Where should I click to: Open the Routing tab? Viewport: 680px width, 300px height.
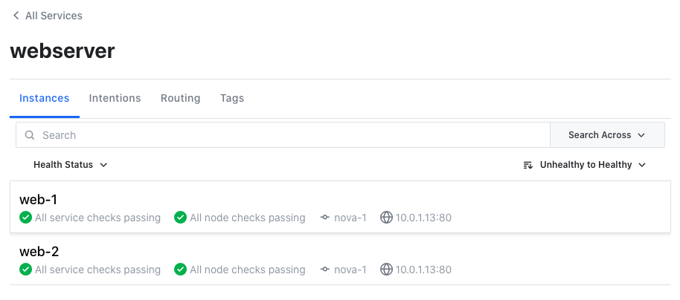pyautogui.click(x=180, y=98)
